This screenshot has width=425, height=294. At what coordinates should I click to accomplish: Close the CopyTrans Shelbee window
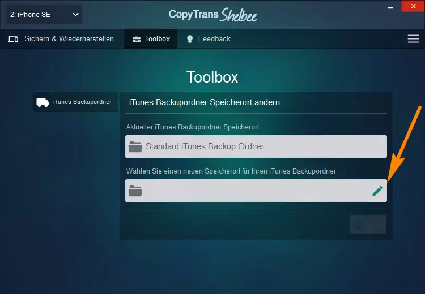click(x=413, y=6)
